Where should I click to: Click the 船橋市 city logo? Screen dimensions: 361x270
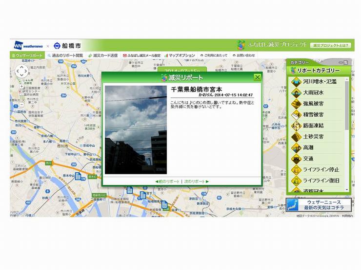67,46
